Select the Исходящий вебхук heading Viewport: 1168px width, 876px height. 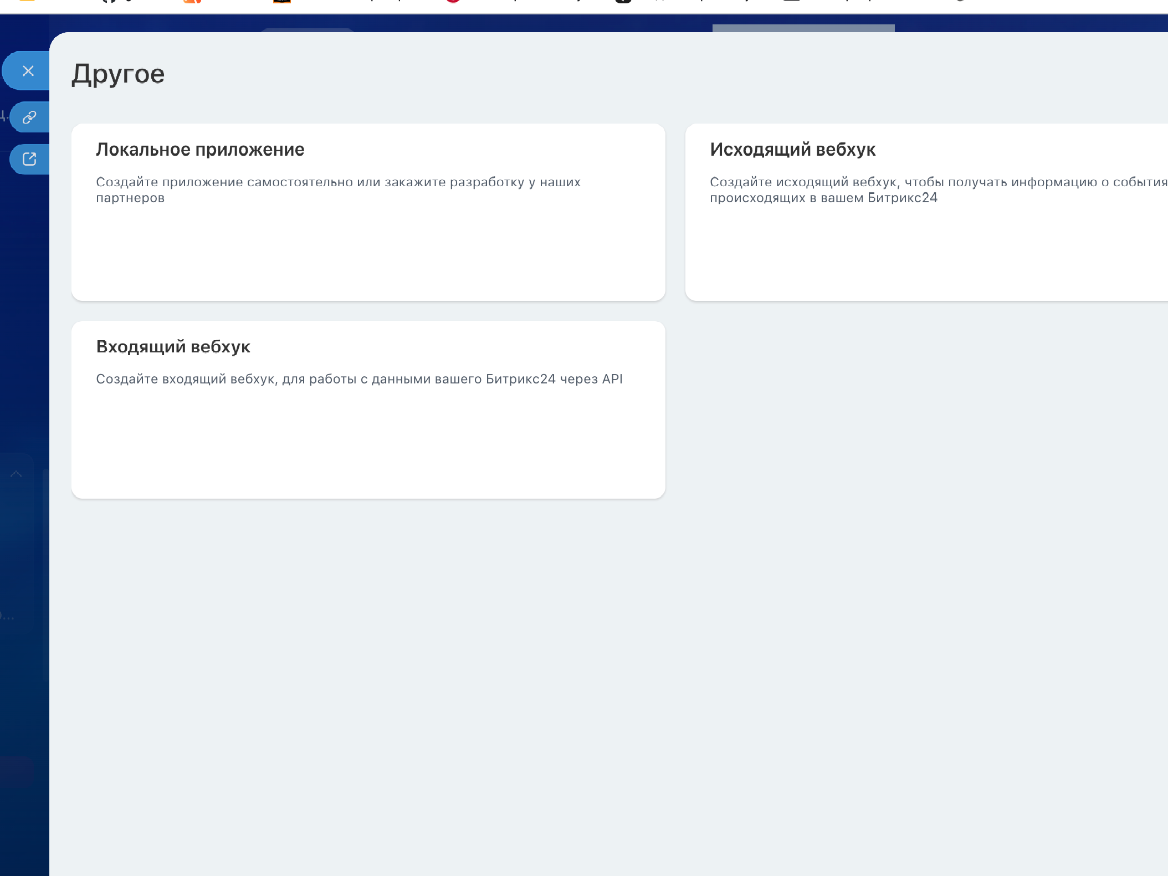click(792, 150)
